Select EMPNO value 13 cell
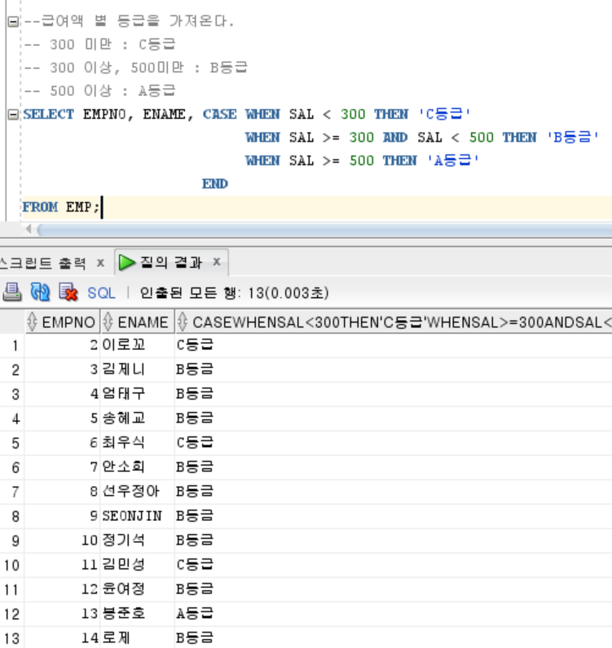Image resolution: width=612 pixels, height=648 pixels. (x=63, y=613)
